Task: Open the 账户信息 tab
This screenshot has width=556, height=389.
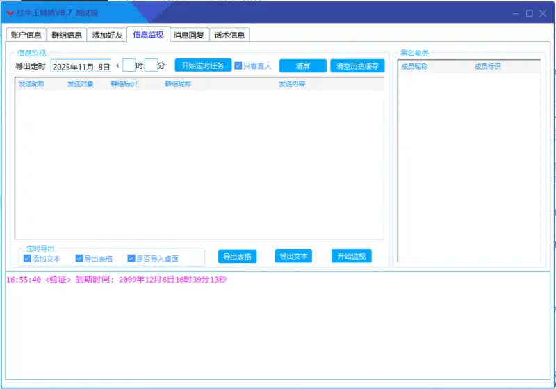Action: [x=26, y=35]
